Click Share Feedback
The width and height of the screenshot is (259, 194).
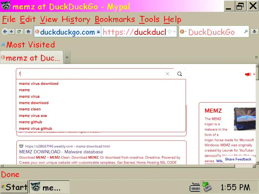[238, 159]
